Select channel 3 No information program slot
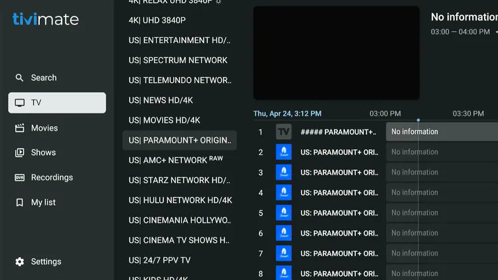 442,173
